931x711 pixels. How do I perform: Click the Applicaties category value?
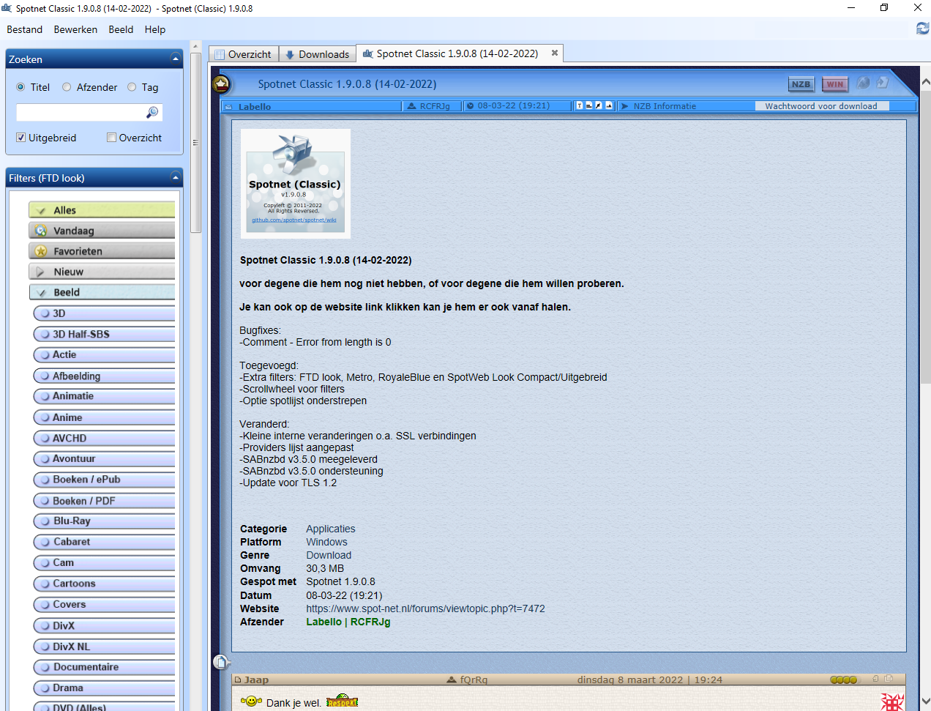click(331, 529)
